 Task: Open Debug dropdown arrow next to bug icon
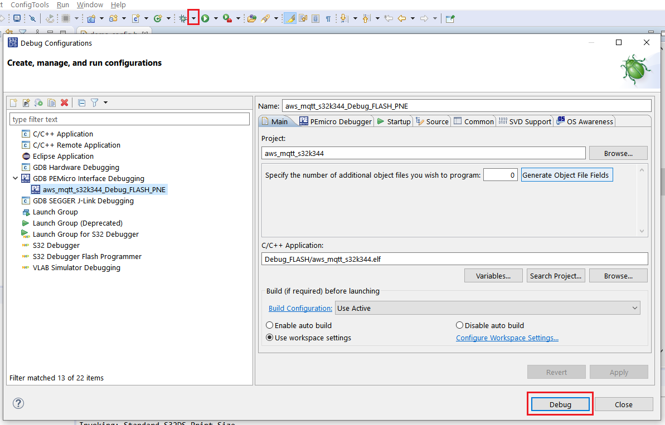tap(193, 18)
